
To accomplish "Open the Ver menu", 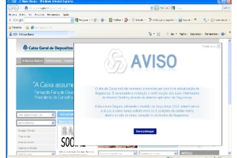I will [30, 15].
